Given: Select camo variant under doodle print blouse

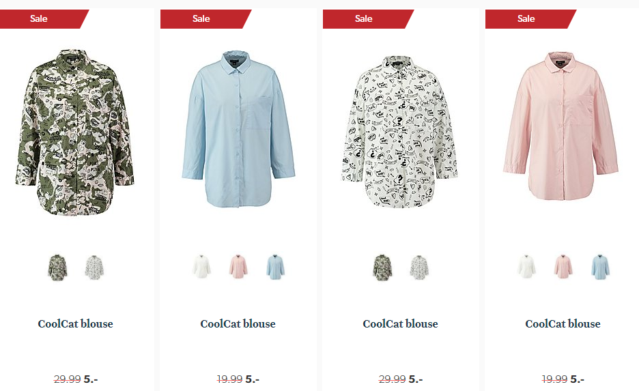Looking at the screenshot, I should [382, 267].
